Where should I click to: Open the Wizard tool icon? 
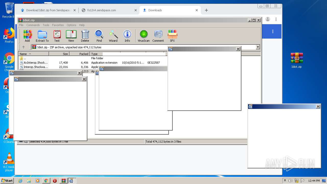point(113,36)
